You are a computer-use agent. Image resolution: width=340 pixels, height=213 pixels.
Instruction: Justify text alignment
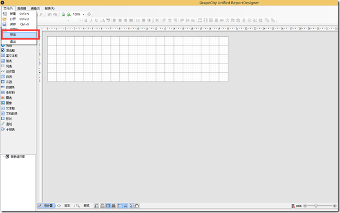pos(131,21)
